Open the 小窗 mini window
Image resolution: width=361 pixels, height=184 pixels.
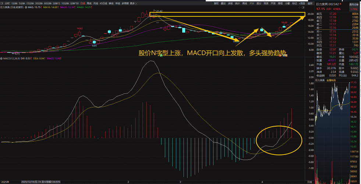pyautogui.click(x=287, y=3)
